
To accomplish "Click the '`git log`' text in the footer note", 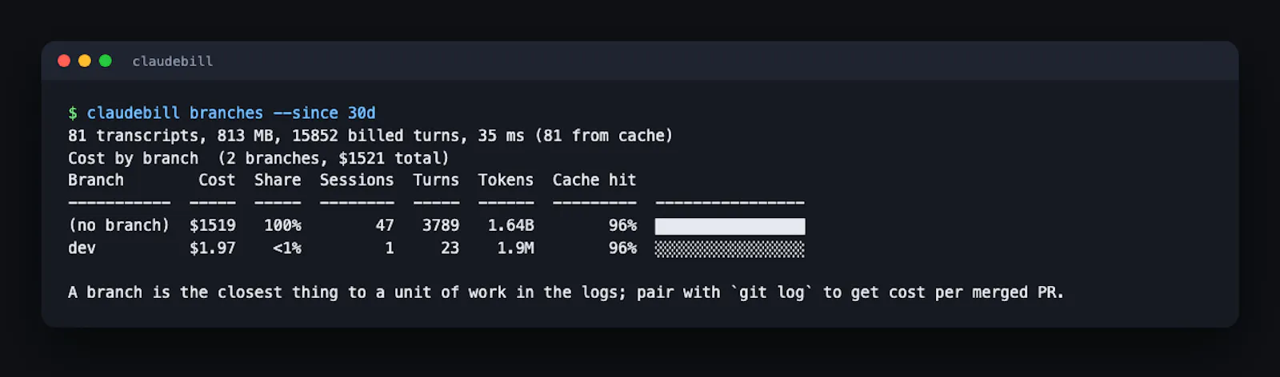I will pyautogui.click(x=772, y=293).
